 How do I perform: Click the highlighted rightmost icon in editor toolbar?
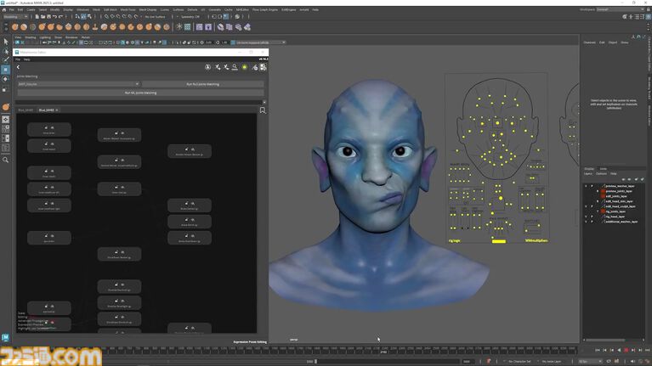pyautogui.click(x=263, y=67)
